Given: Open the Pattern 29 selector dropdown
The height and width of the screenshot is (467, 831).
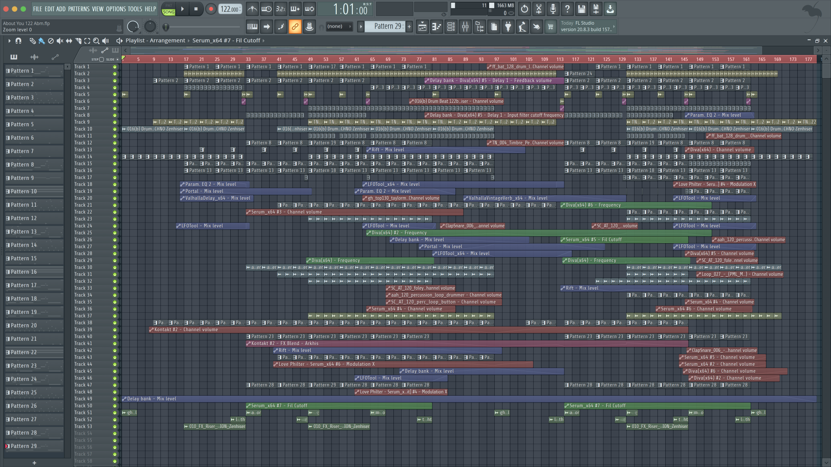Looking at the screenshot, I should tap(385, 26).
